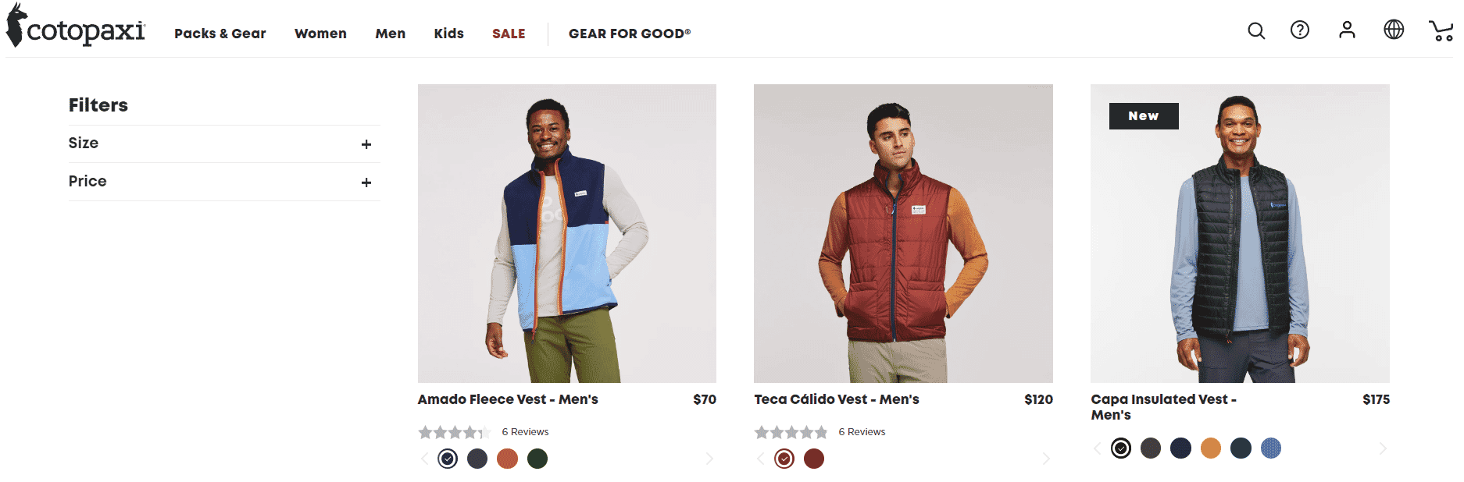
Task: Open the account profile icon
Action: click(x=1347, y=30)
